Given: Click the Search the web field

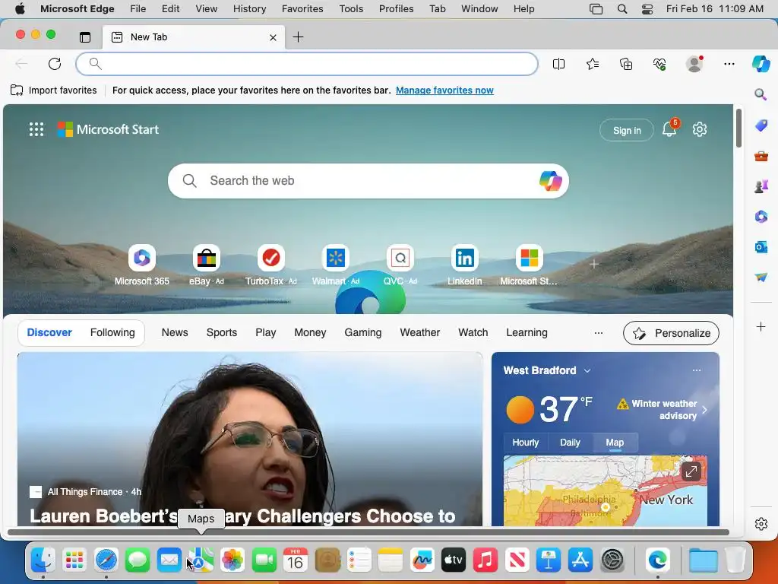Looking at the screenshot, I should coord(368,181).
